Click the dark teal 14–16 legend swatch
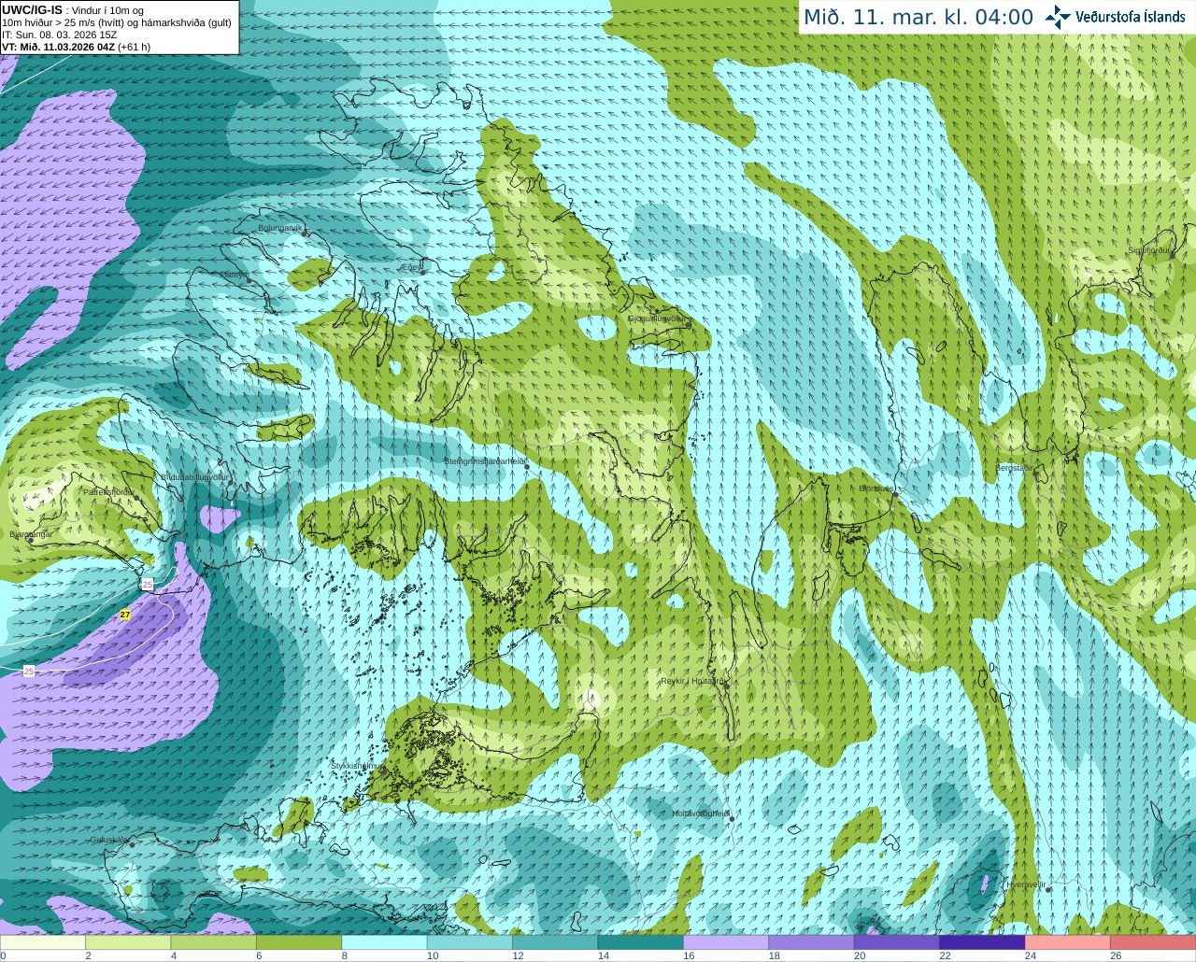The height and width of the screenshot is (962, 1196). 641,942
